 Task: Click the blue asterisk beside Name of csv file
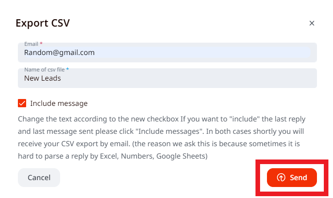pyautogui.click(x=67, y=69)
